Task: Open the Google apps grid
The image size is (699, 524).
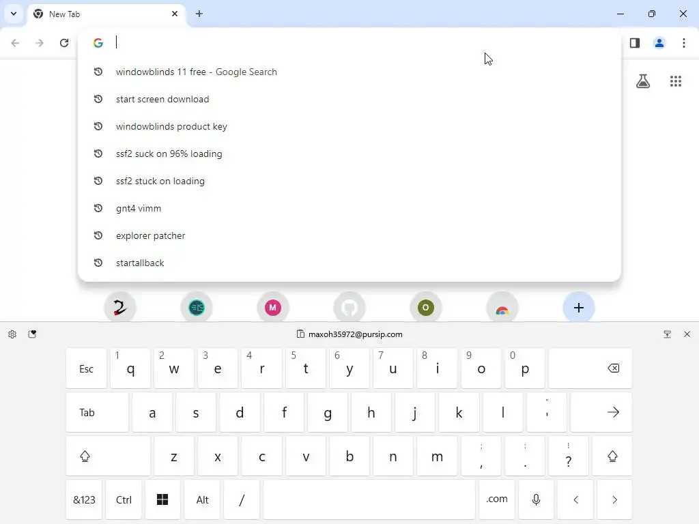Action: pyautogui.click(x=676, y=81)
